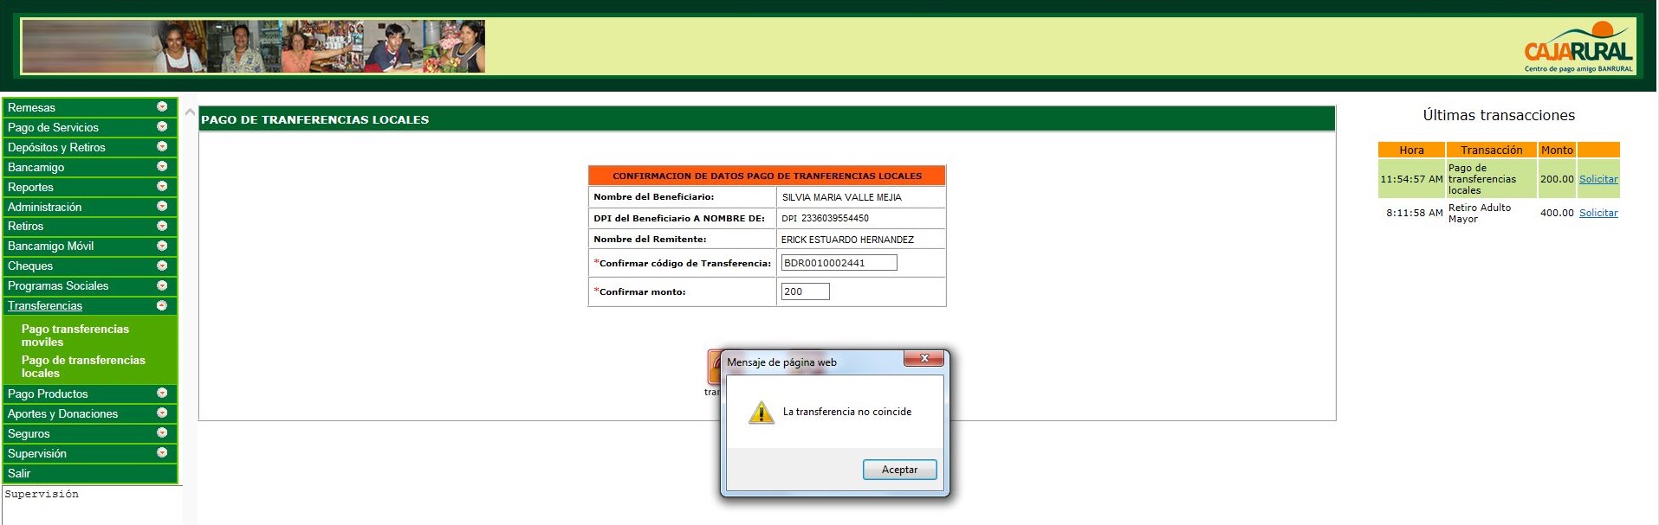Close the Mensaje de página web dialog
Image resolution: width=1659 pixels, height=525 pixels.
[x=924, y=358]
